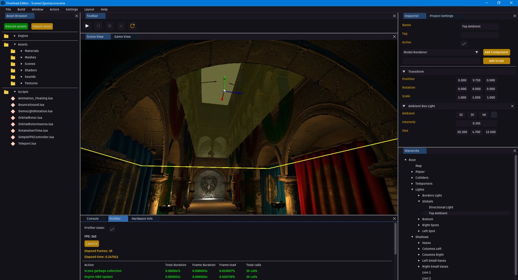Close the Asset Browser panel
This screenshot has height=280, width=518.
pyautogui.click(x=77, y=16)
